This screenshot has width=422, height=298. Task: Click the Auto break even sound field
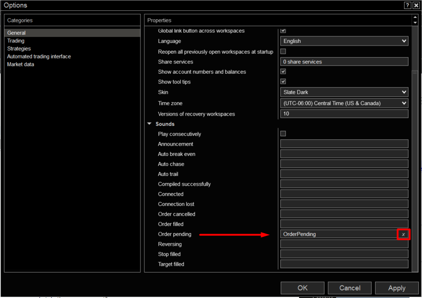[x=344, y=154]
